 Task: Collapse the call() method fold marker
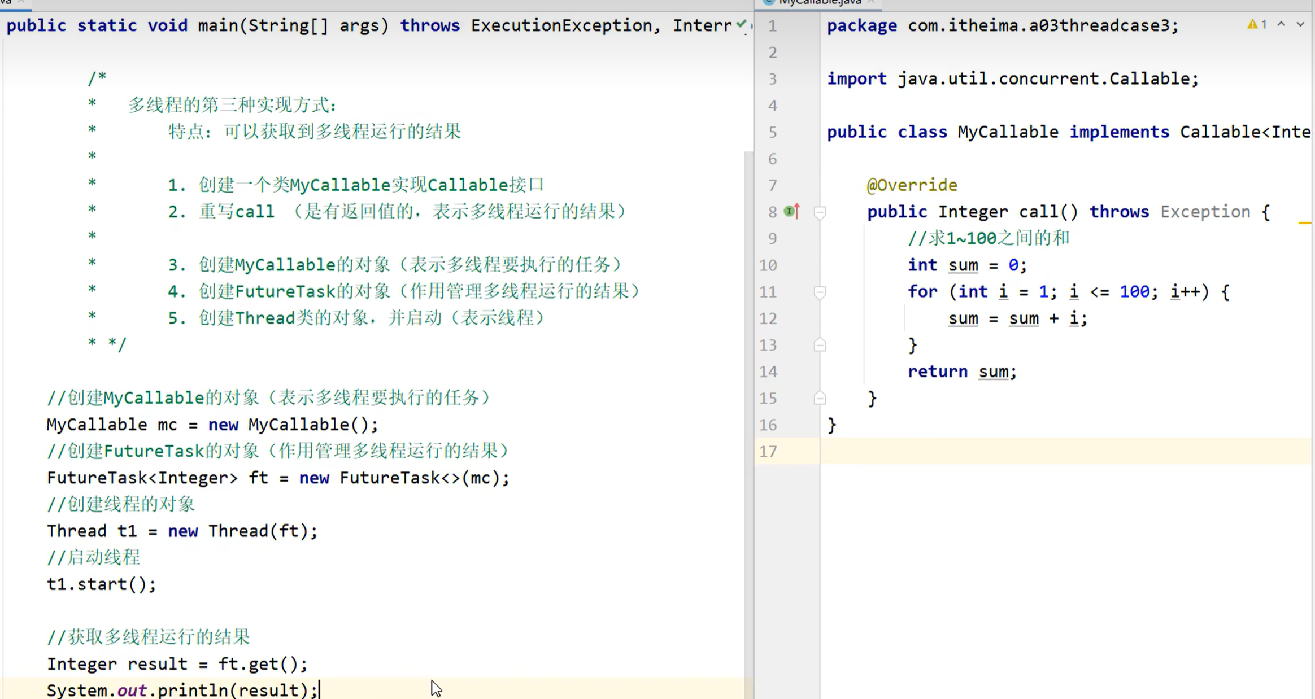coord(820,212)
